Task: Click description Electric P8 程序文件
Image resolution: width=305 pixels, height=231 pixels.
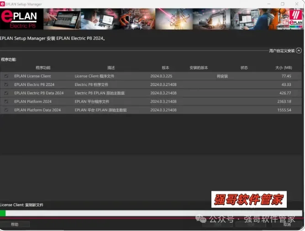Action: pyautogui.click(x=91, y=85)
